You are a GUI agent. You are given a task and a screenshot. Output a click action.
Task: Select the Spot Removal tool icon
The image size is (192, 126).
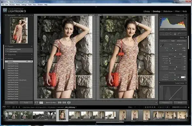tap(166, 34)
